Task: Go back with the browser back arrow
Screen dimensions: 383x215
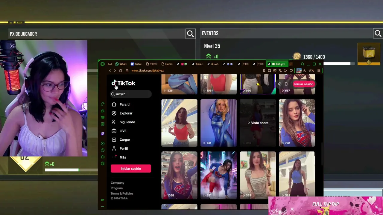Action: 110,70
